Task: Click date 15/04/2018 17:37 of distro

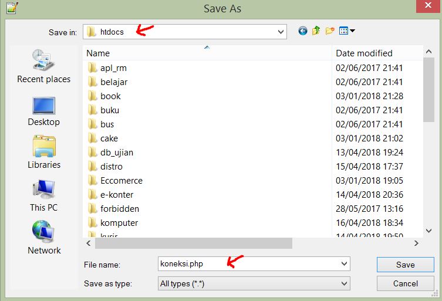Action: coord(369,167)
